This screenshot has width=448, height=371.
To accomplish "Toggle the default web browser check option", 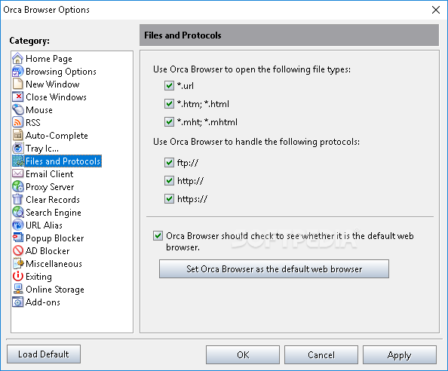I will [x=158, y=235].
